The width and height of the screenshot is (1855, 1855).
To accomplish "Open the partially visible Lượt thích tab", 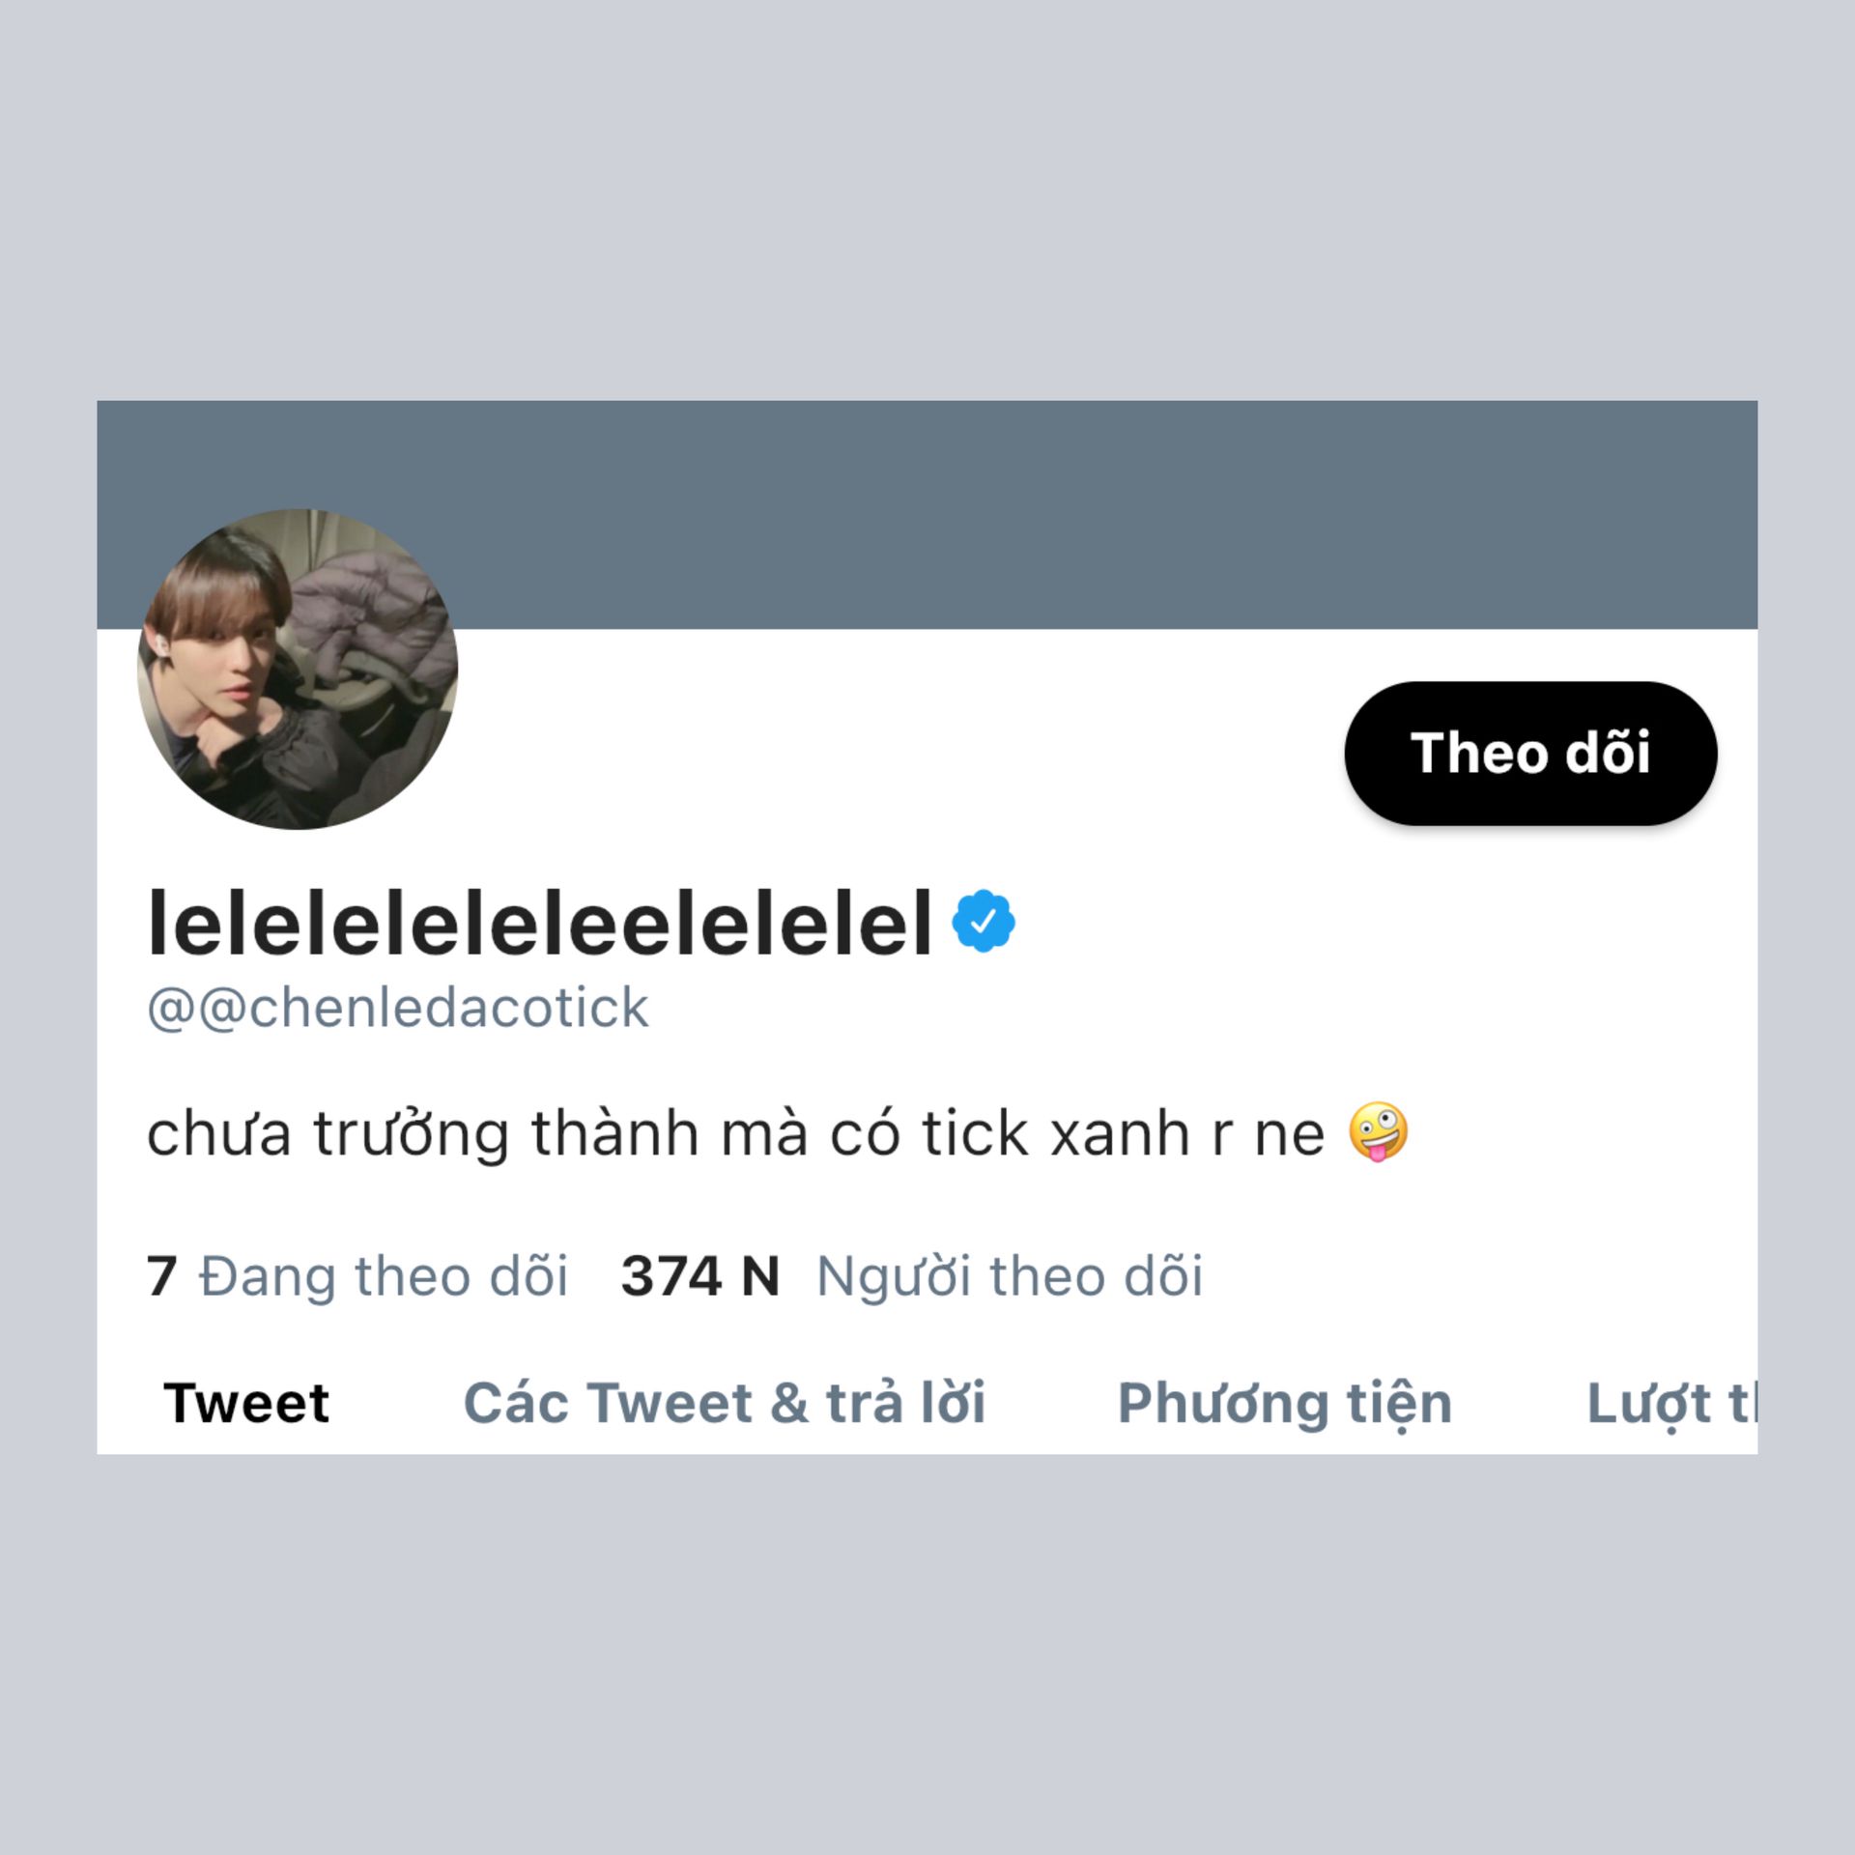I will pos(1671,1405).
